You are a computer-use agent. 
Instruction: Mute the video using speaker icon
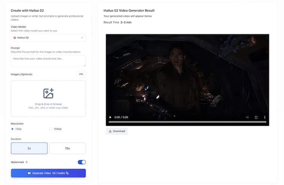pyautogui.click(x=247, y=117)
